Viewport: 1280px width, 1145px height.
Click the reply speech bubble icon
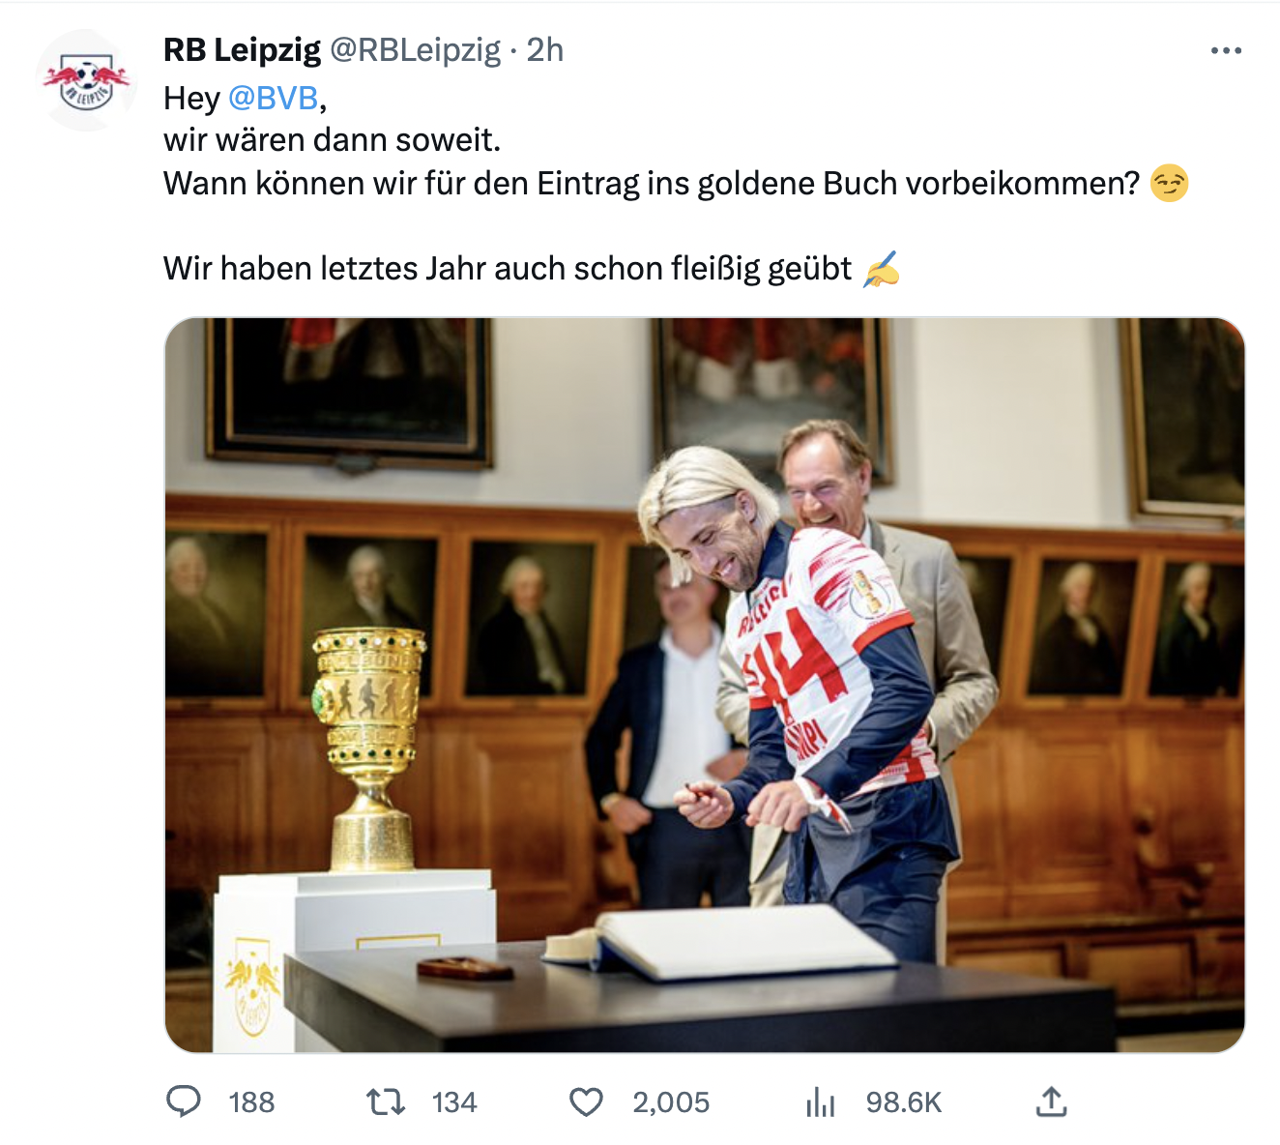[x=184, y=1101]
